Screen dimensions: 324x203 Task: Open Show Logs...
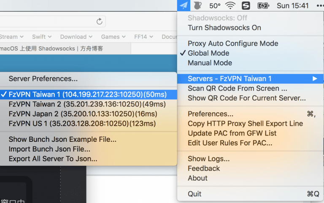pos(251,159)
